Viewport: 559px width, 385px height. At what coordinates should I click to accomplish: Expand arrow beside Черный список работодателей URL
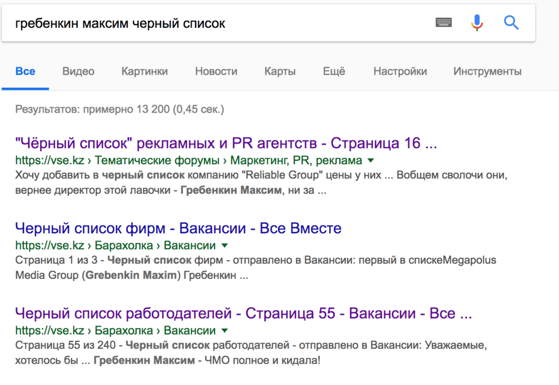(225, 330)
